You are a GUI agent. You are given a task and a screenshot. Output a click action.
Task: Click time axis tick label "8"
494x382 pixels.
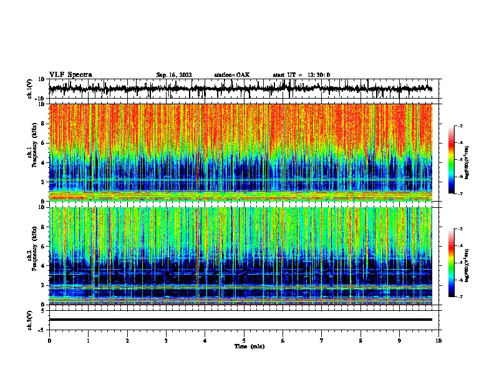(361, 341)
